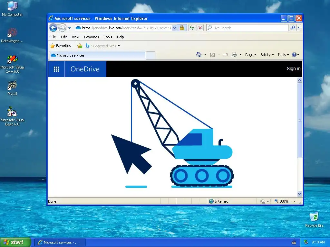This screenshot has width=330, height=247.
Task: Click the Start button
Action: (x=15, y=242)
